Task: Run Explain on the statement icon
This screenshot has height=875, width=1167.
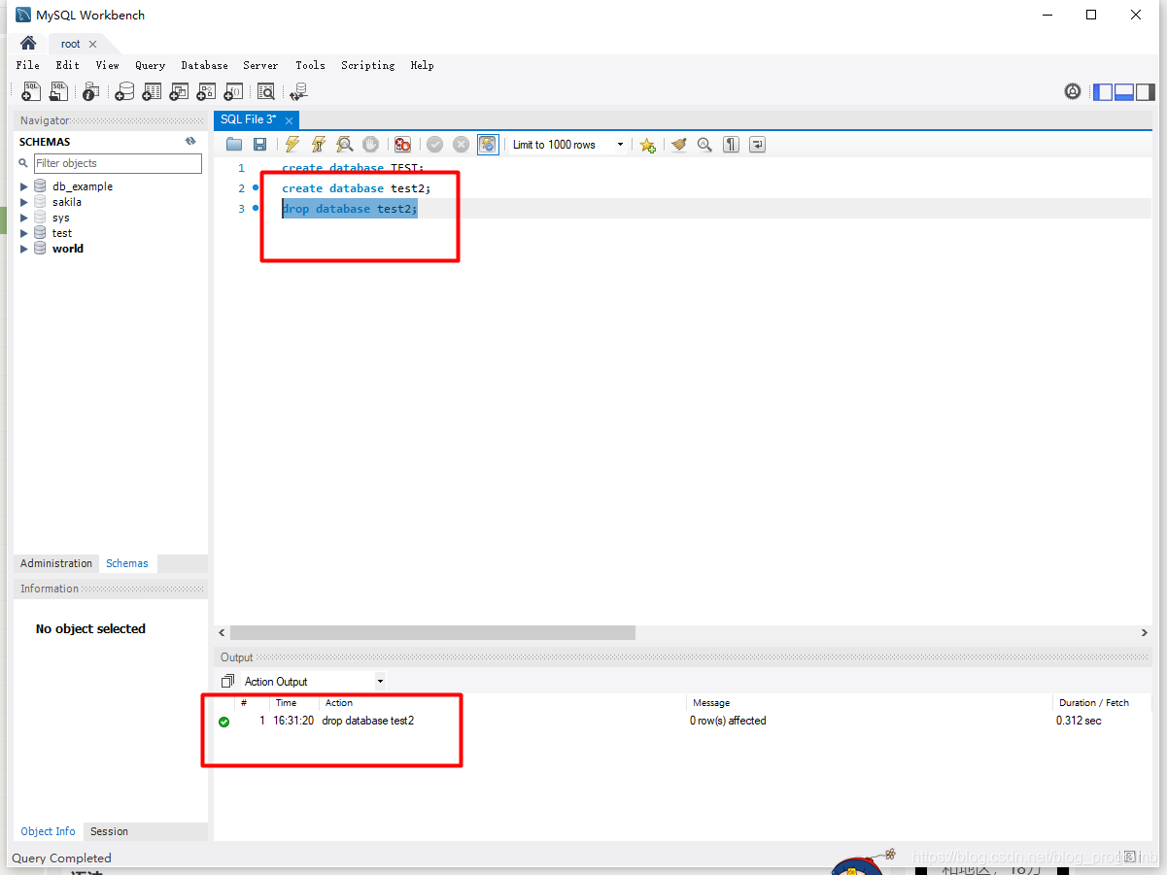Action: point(345,145)
